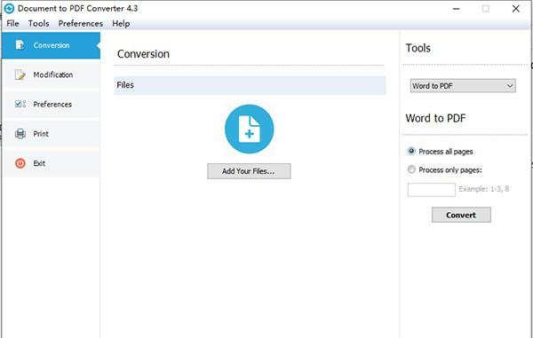Select the Process all pages option
This screenshot has height=338, width=533.
(x=441, y=152)
